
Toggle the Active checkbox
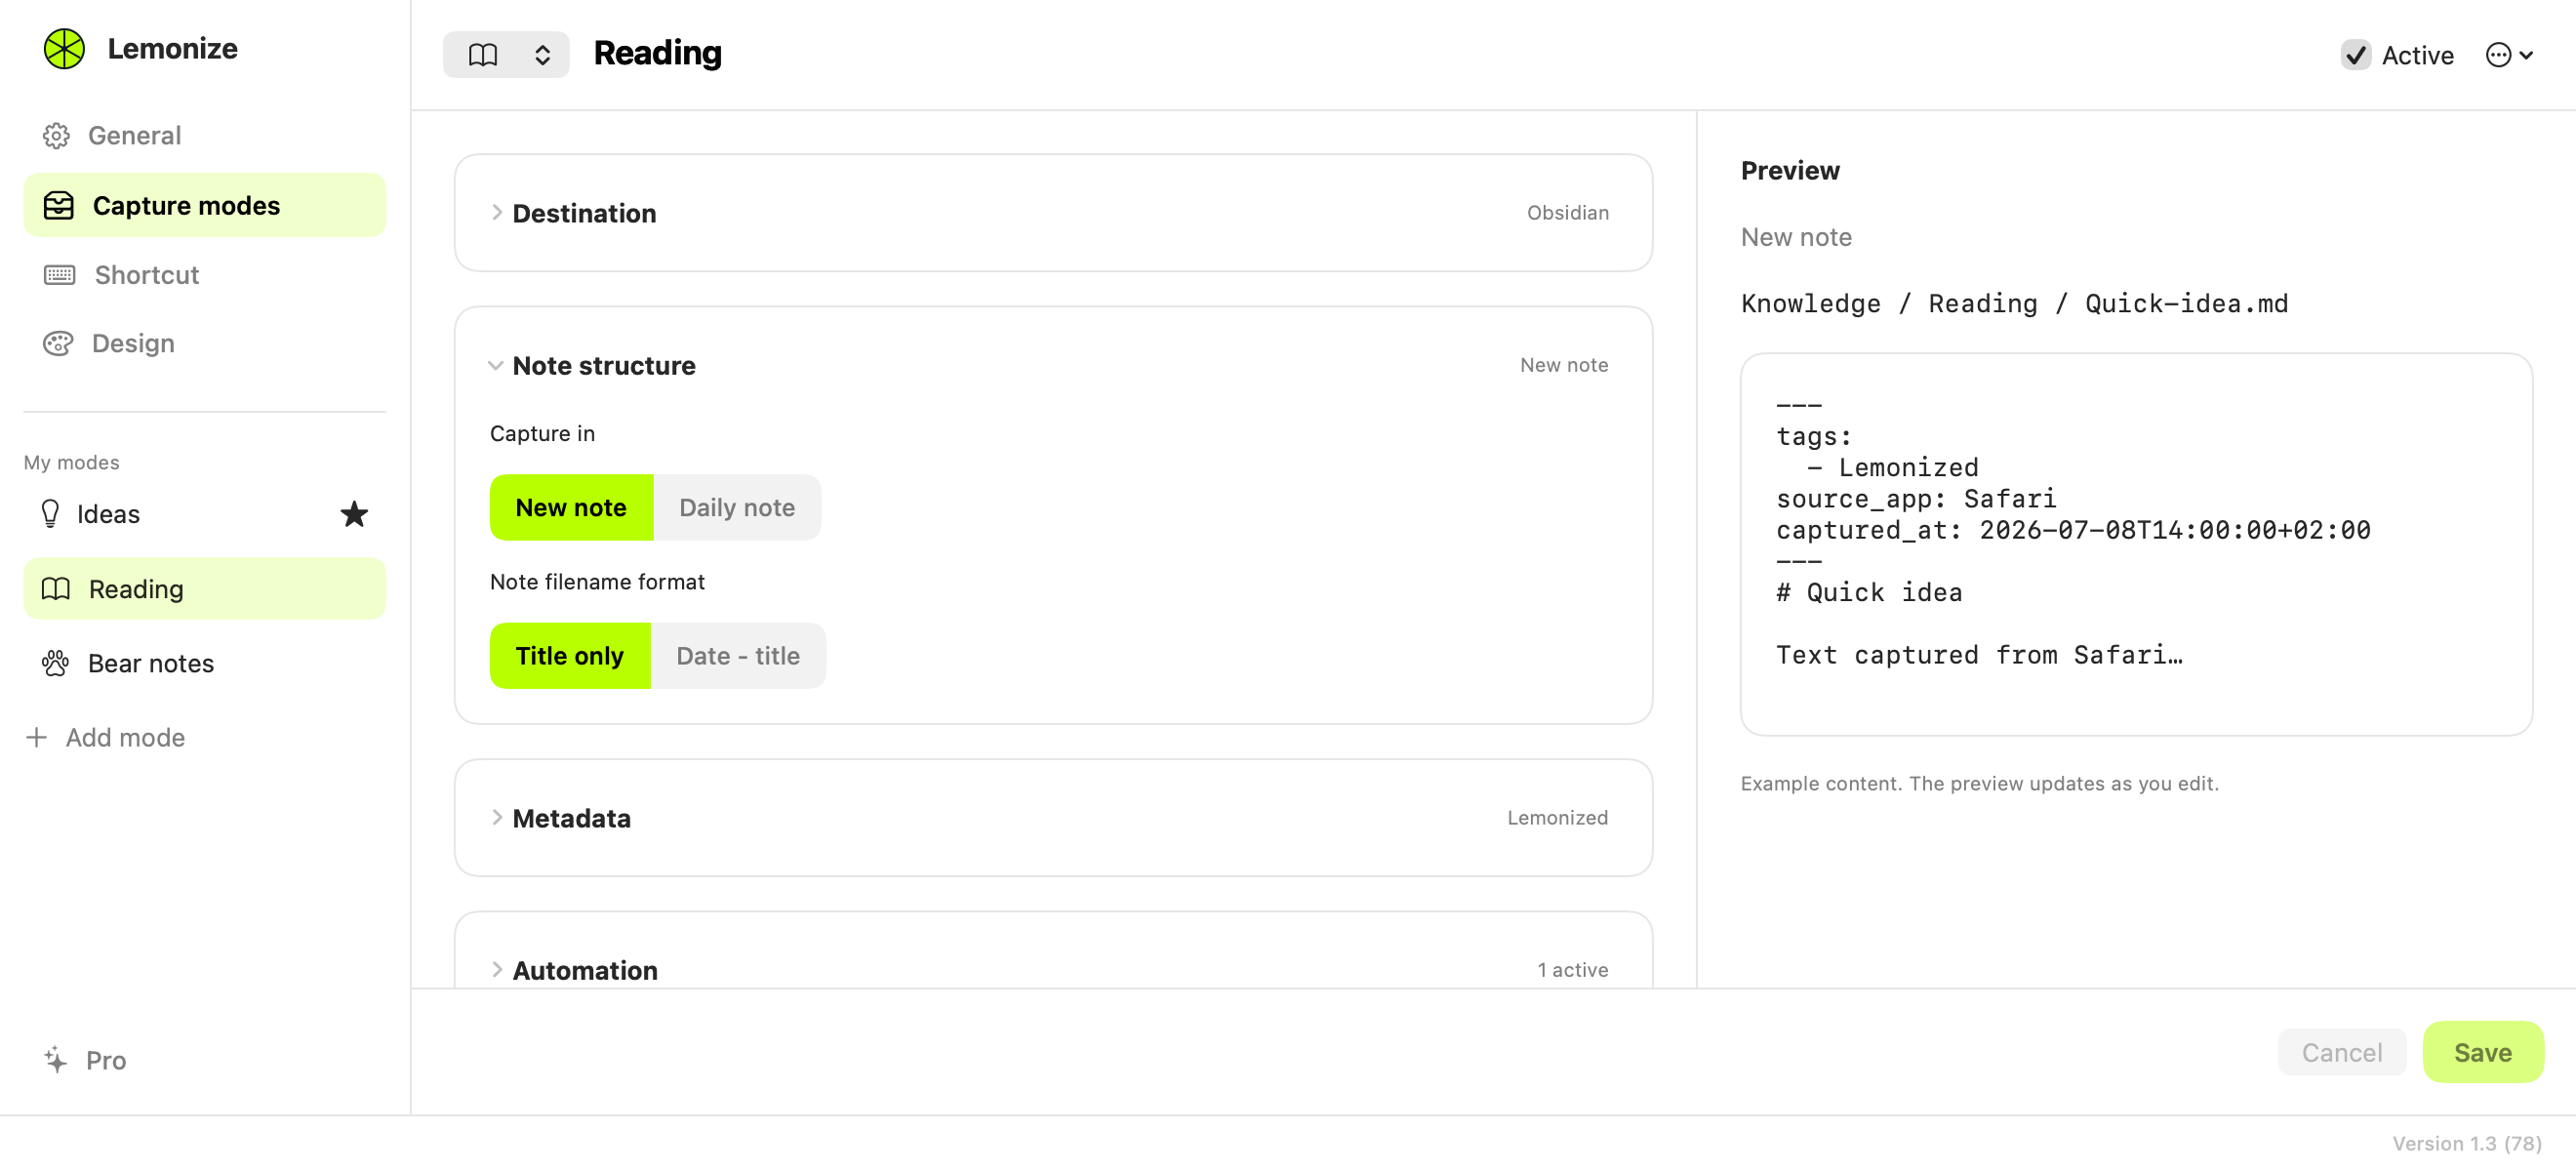(2355, 55)
